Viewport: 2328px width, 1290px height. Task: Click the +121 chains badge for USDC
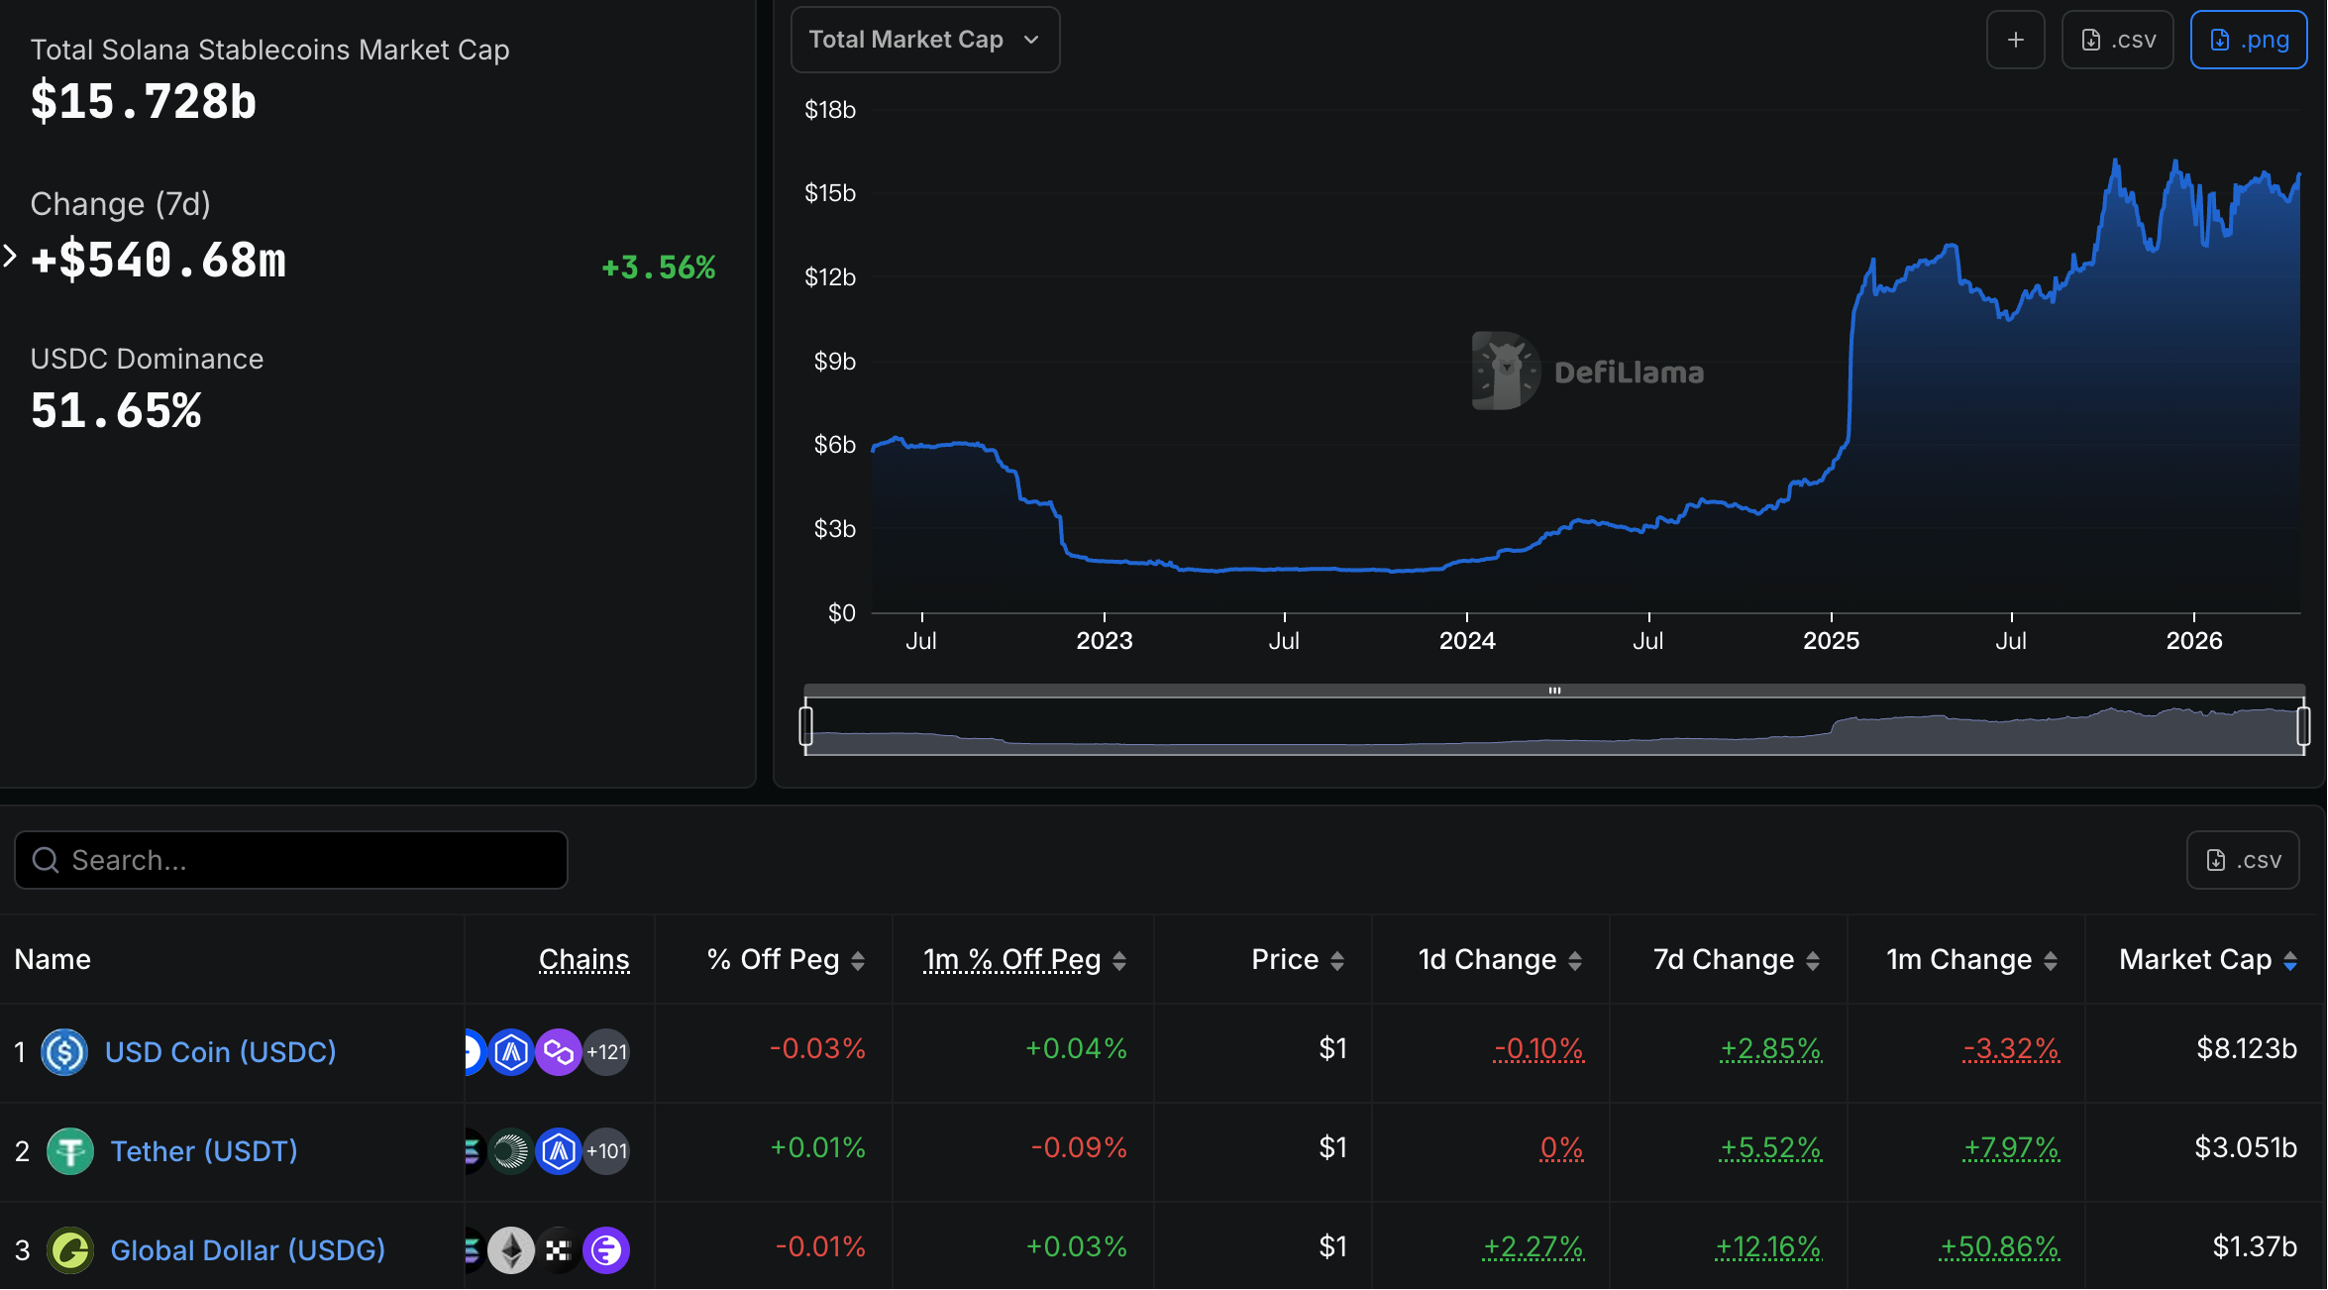[606, 1051]
